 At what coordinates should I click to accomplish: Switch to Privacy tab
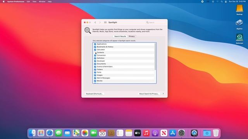click(132, 36)
